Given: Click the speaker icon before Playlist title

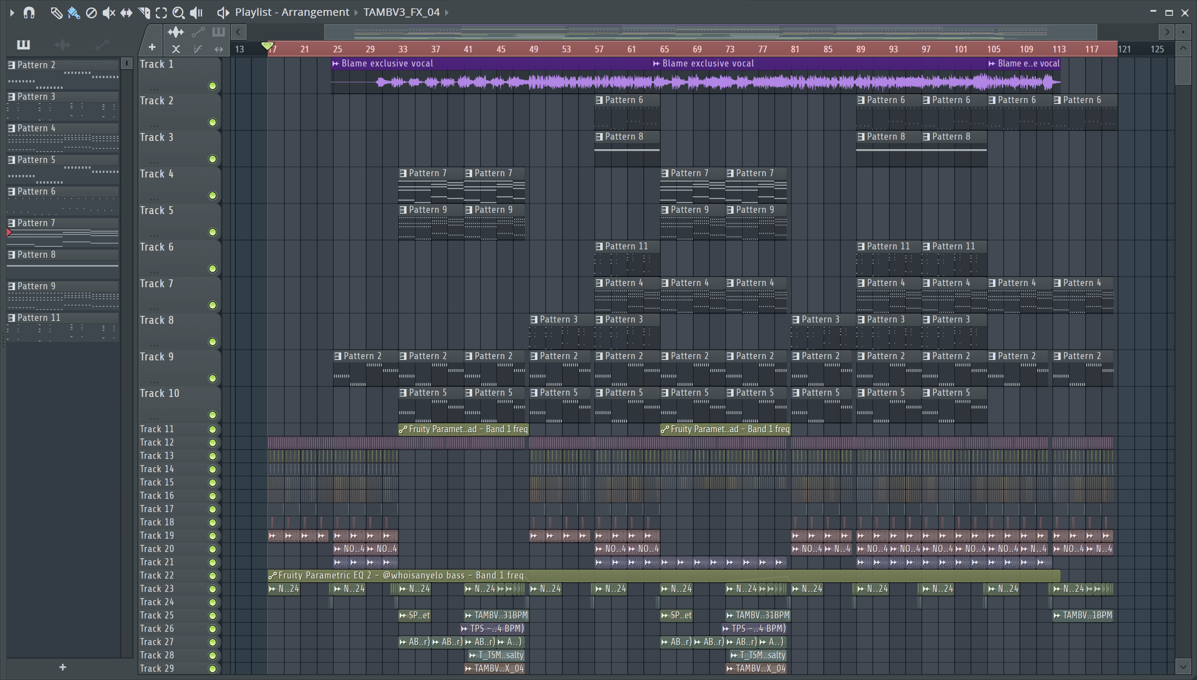Looking at the screenshot, I should pos(223,12).
